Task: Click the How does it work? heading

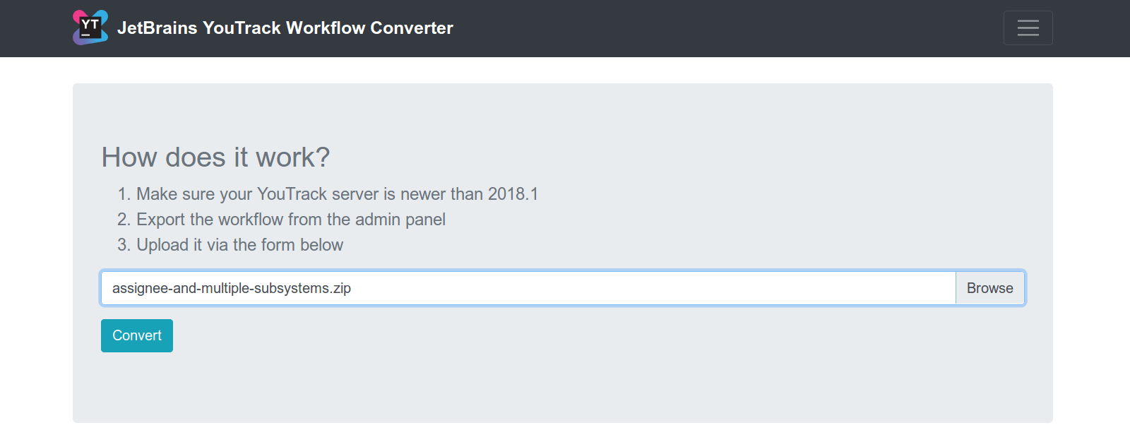Action: point(215,157)
